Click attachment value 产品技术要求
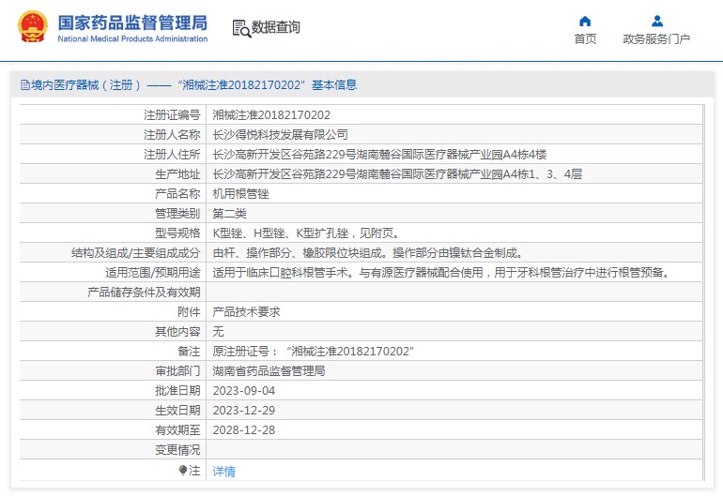 point(246,312)
